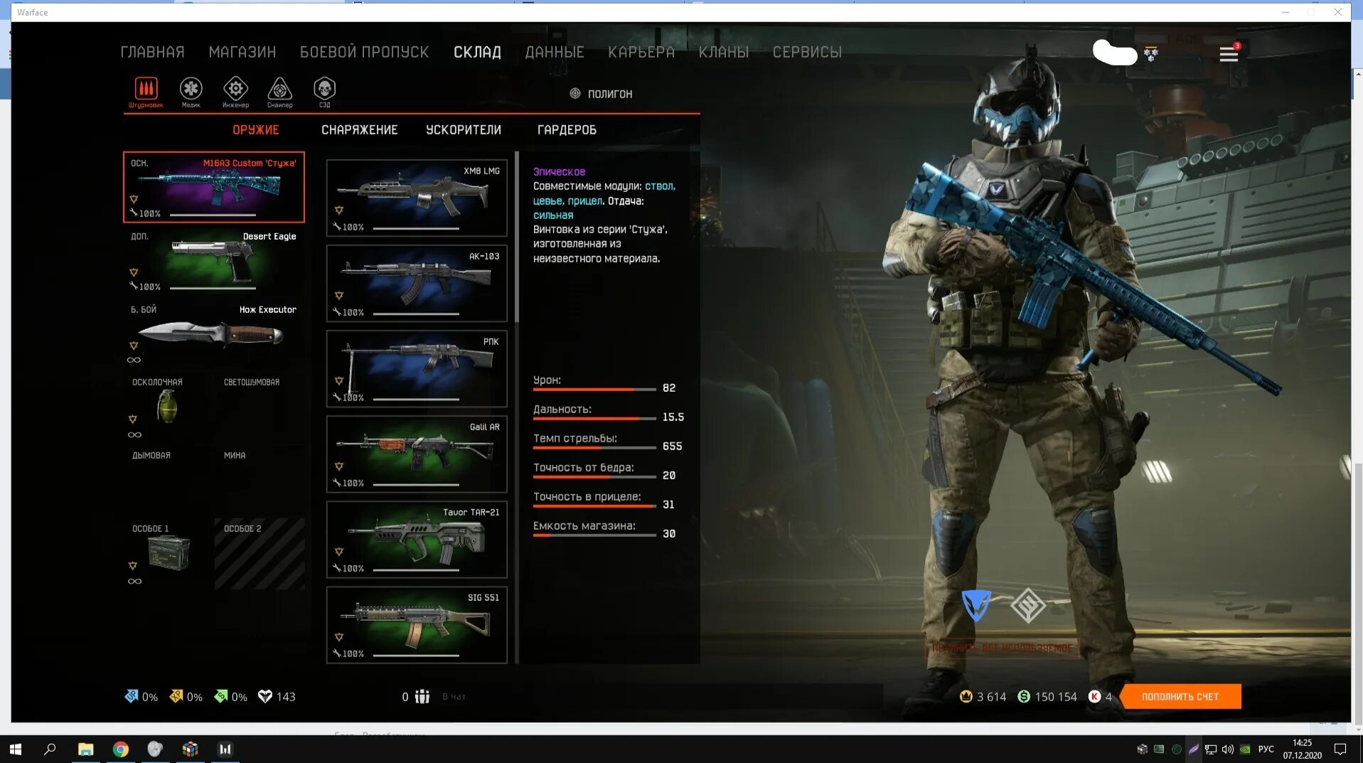Click the Емкость магазина stat bar
1363x763 pixels.
(x=594, y=535)
